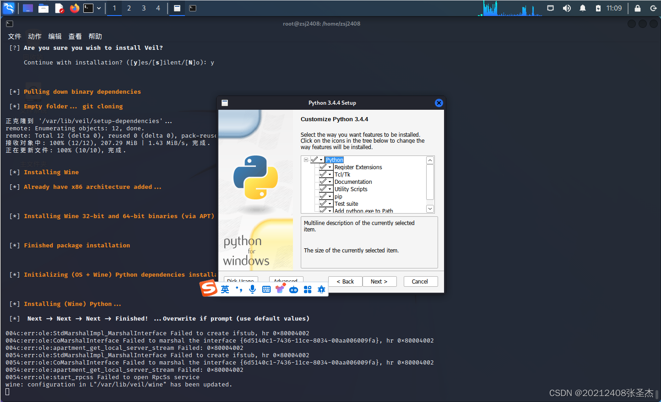Open the terminal emulator launcher

(x=88, y=8)
